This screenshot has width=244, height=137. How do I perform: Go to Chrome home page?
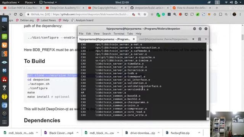pyautogui.click(x=21, y=14)
